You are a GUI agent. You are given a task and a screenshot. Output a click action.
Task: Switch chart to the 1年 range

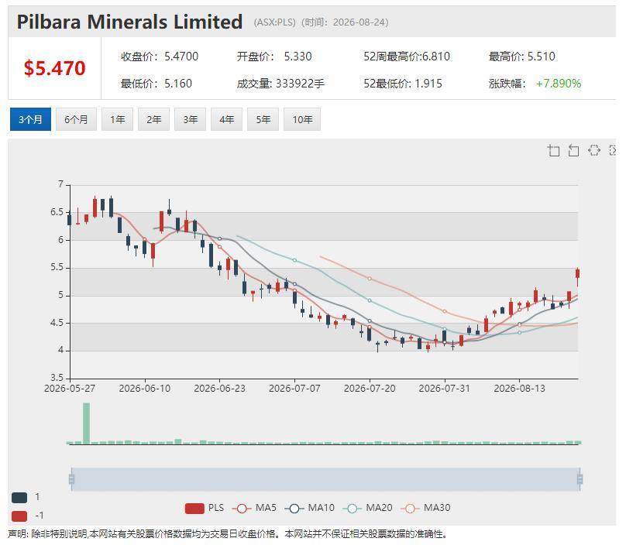coord(118,119)
